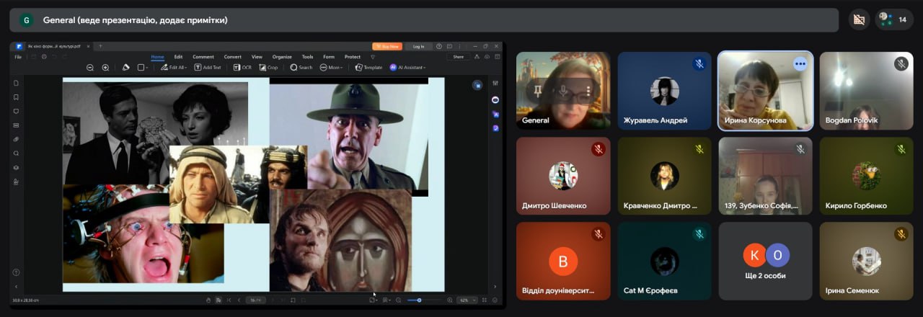Screen dimensions: 923x317
Task: Open the AI Assistant dropdown
Action: (408, 68)
